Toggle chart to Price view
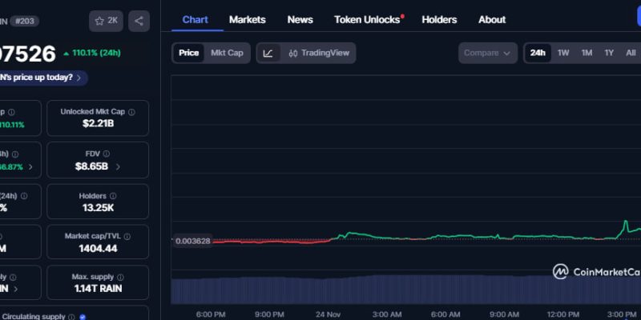Image resolution: width=641 pixels, height=320 pixels. point(189,53)
